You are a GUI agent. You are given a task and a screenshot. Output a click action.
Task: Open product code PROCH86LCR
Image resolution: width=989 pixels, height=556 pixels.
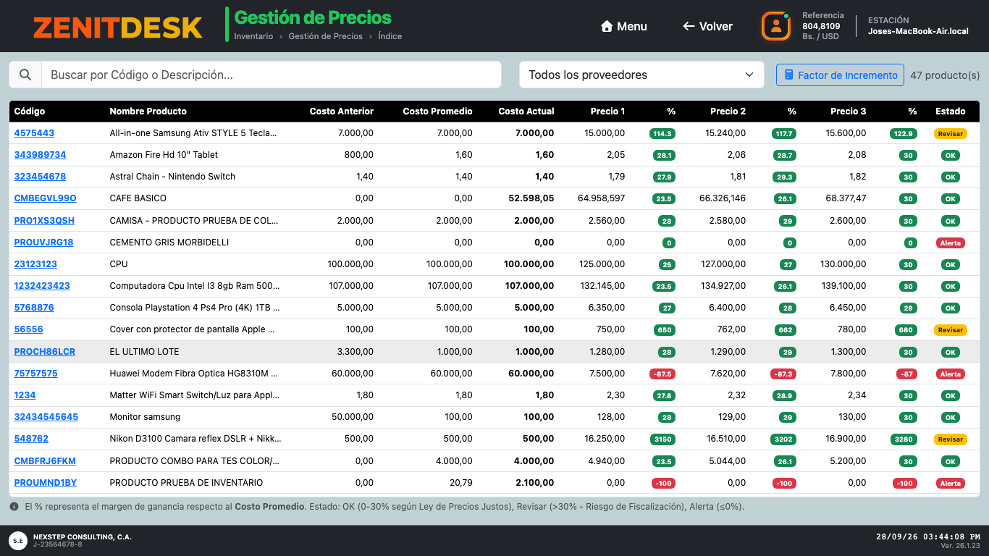(45, 352)
